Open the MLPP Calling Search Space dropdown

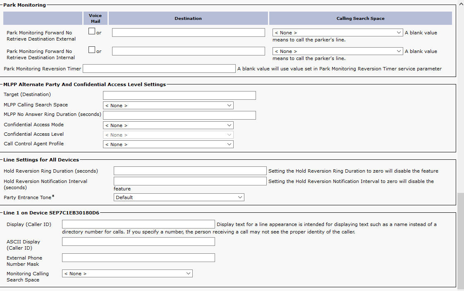click(x=168, y=106)
